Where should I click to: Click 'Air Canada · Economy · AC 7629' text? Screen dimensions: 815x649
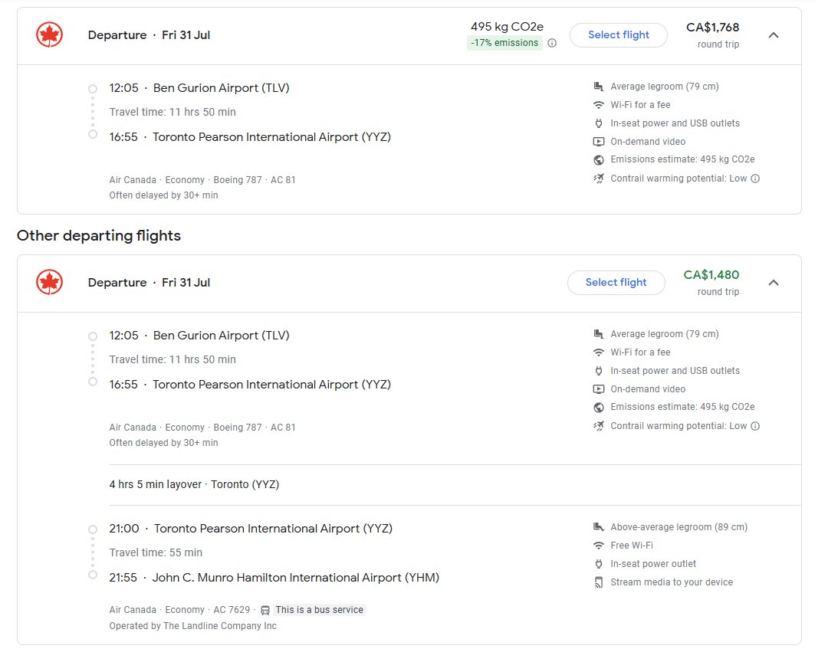[179, 609]
